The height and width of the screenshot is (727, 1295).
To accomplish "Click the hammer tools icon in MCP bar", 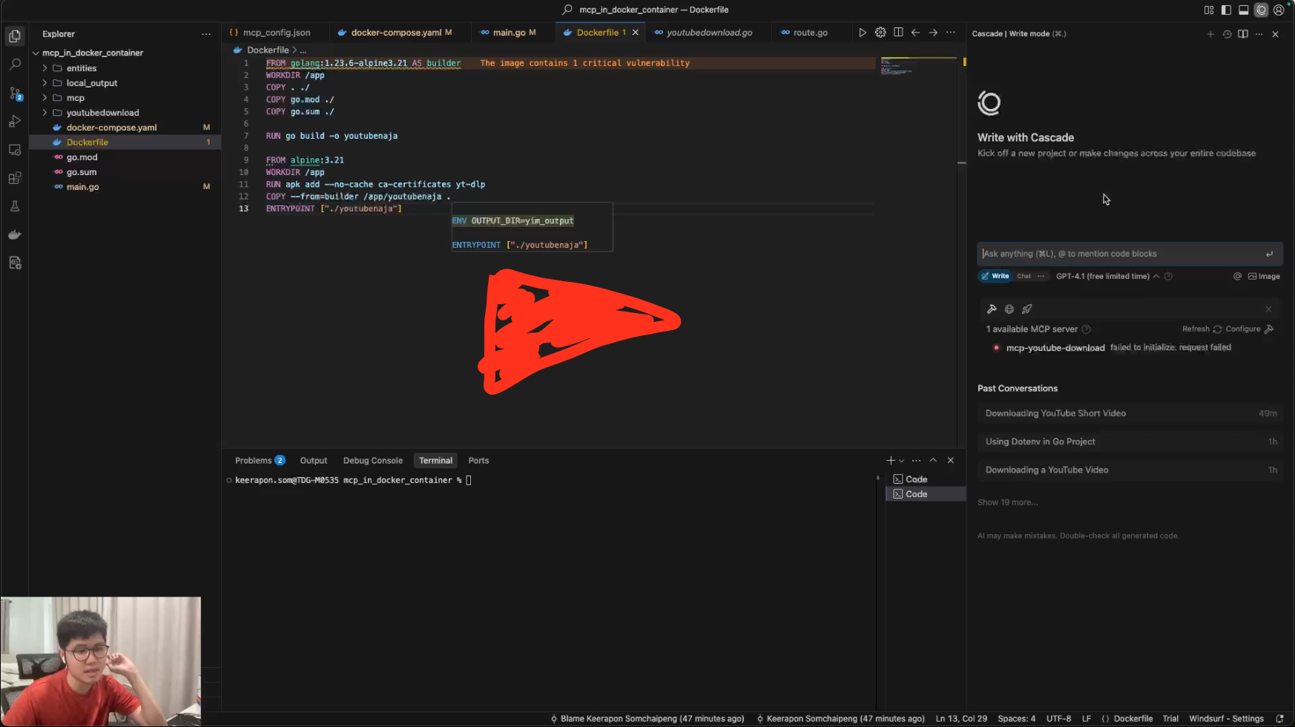I will (992, 309).
